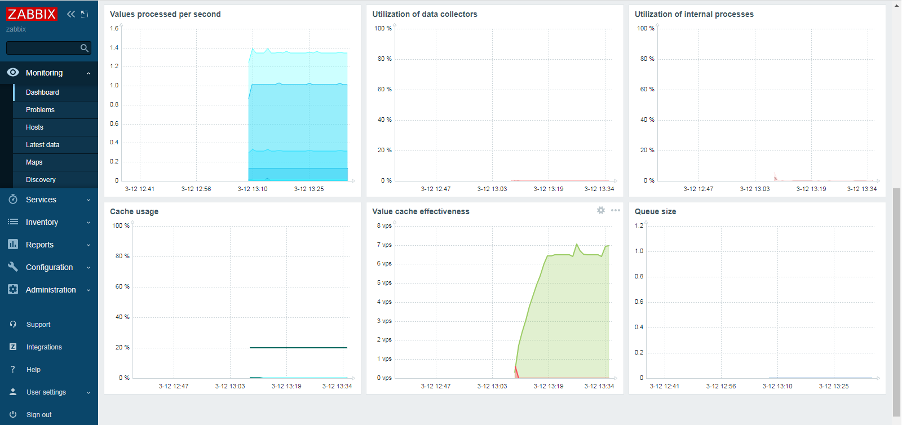This screenshot has height=425, width=902.
Task: Open the Integrations link
Action: pyautogui.click(x=44, y=347)
